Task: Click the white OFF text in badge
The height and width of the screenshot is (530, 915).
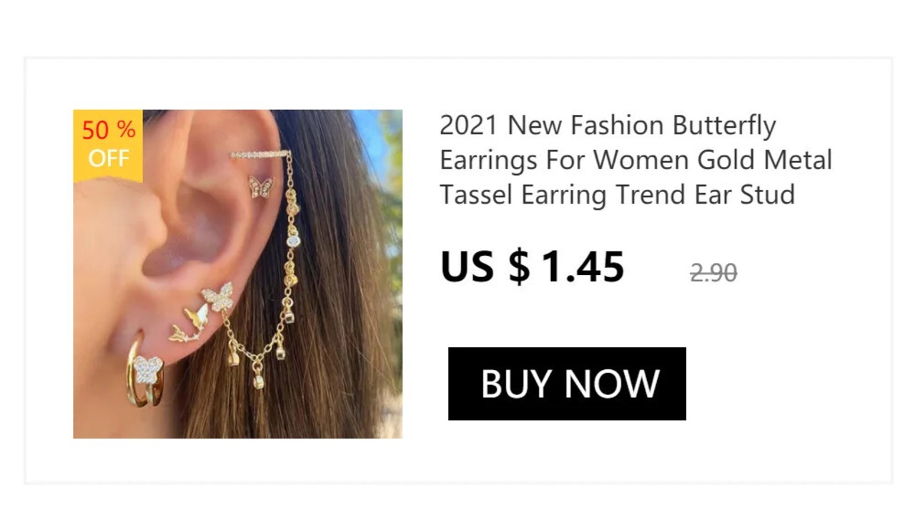Action: pyautogui.click(x=109, y=158)
